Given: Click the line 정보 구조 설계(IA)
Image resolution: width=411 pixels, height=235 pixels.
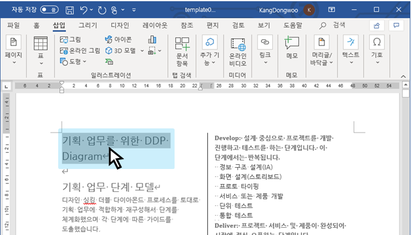Looking at the screenshot, I should (246, 167).
